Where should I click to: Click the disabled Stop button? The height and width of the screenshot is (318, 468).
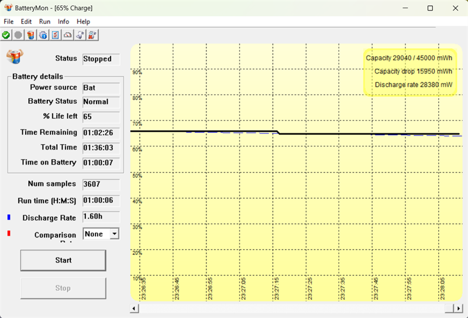[x=63, y=288]
